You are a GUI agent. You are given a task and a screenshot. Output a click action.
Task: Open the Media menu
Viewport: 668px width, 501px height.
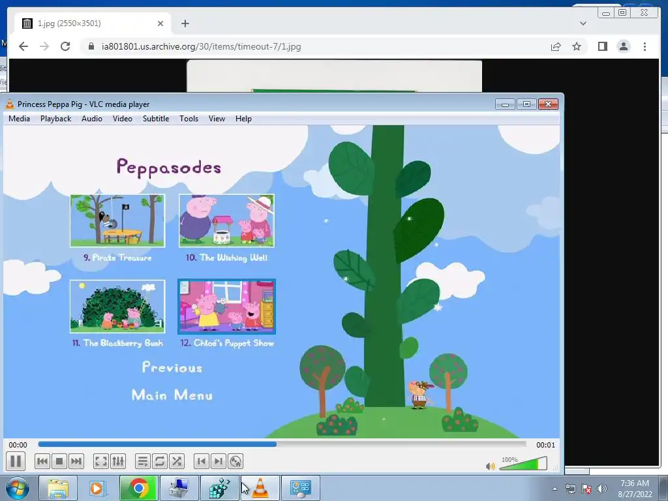point(19,119)
